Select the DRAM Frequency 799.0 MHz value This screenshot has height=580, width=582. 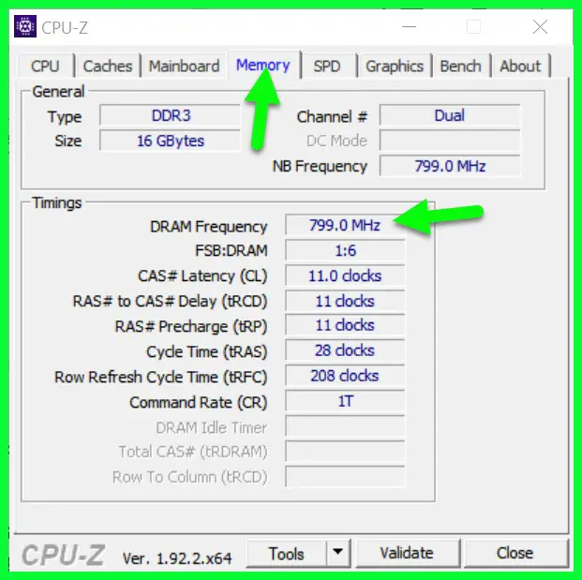pyautogui.click(x=345, y=225)
